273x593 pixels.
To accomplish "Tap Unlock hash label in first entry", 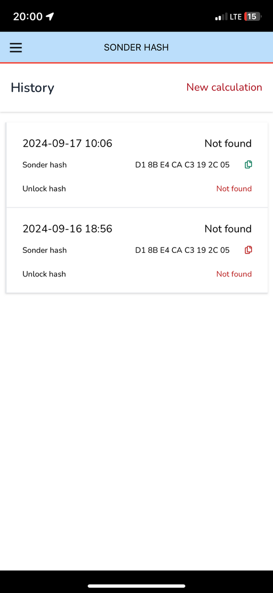I will pyautogui.click(x=44, y=188).
